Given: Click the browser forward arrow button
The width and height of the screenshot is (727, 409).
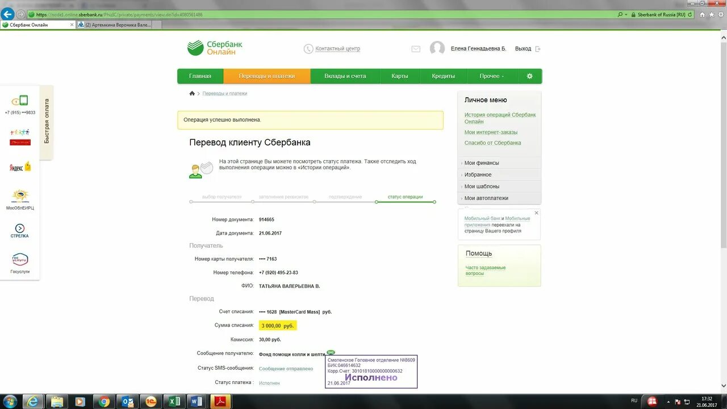Looking at the screenshot, I should (21, 14).
